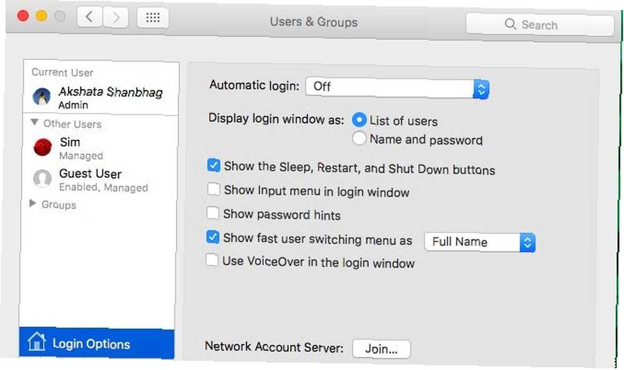The height and width of the screenshot is (370, 624).
Task: Enable Show Input menu in login window
Action: tap(213, 189)
